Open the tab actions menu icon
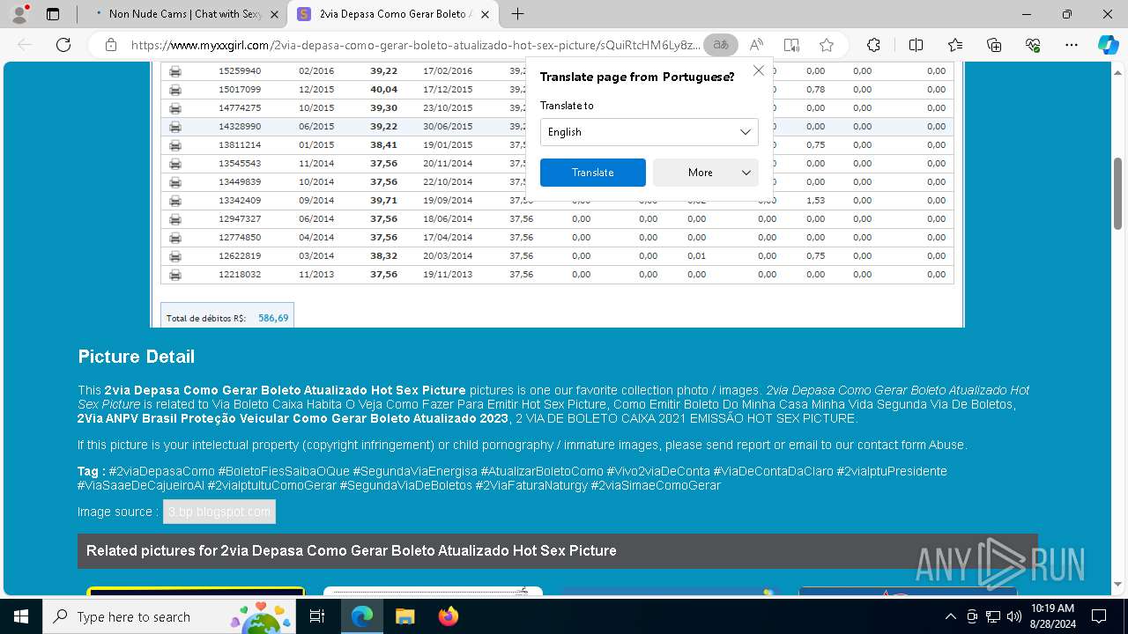This screenshot has width=1128, height=634. click(53, 14)
